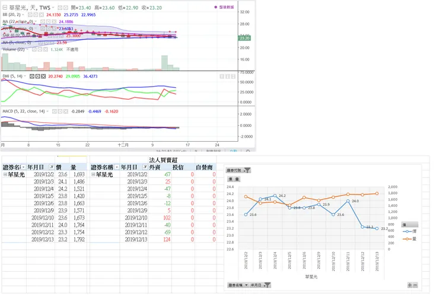Select the 價 blue legend entry
Image resolution: width=439 pixels, height=299 pixels.
[x=409, y=231]
